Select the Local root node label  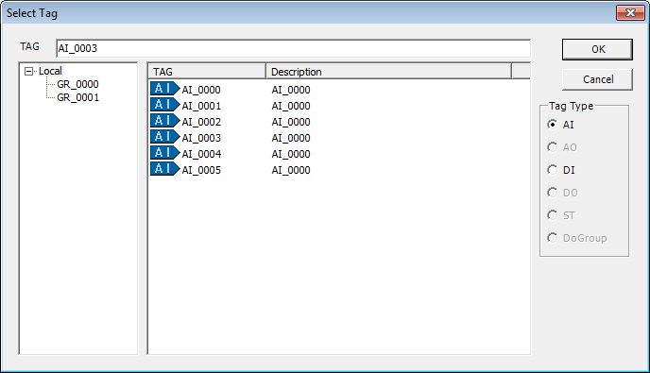[50, 71]
